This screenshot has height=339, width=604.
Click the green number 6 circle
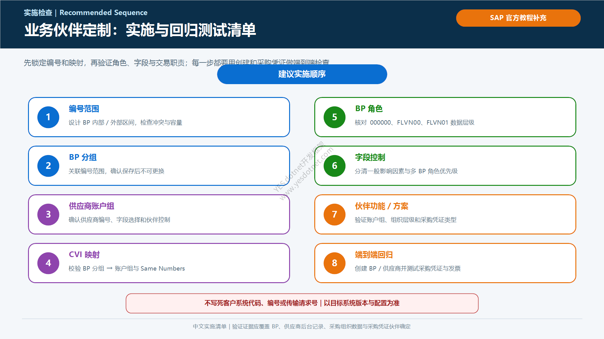point(334,166)
